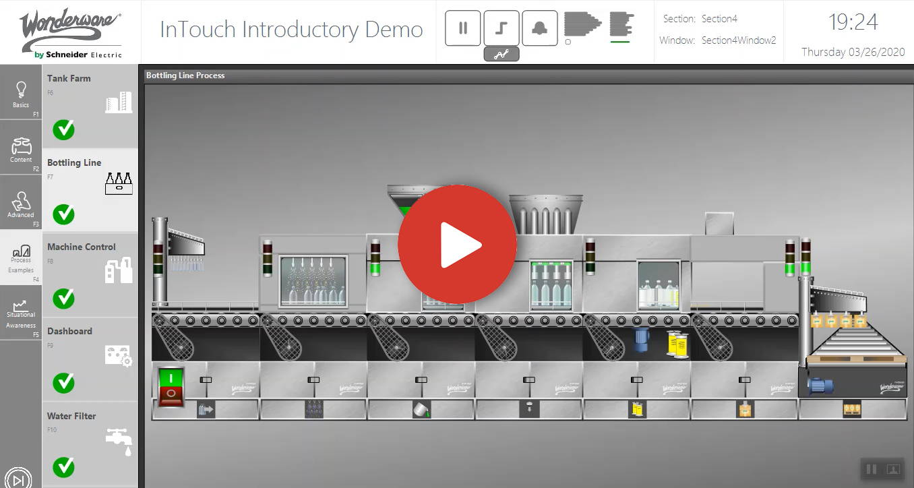Open the Basics F1 section
The height and width of the screenshot is (488, 914).
click(21, 93)
